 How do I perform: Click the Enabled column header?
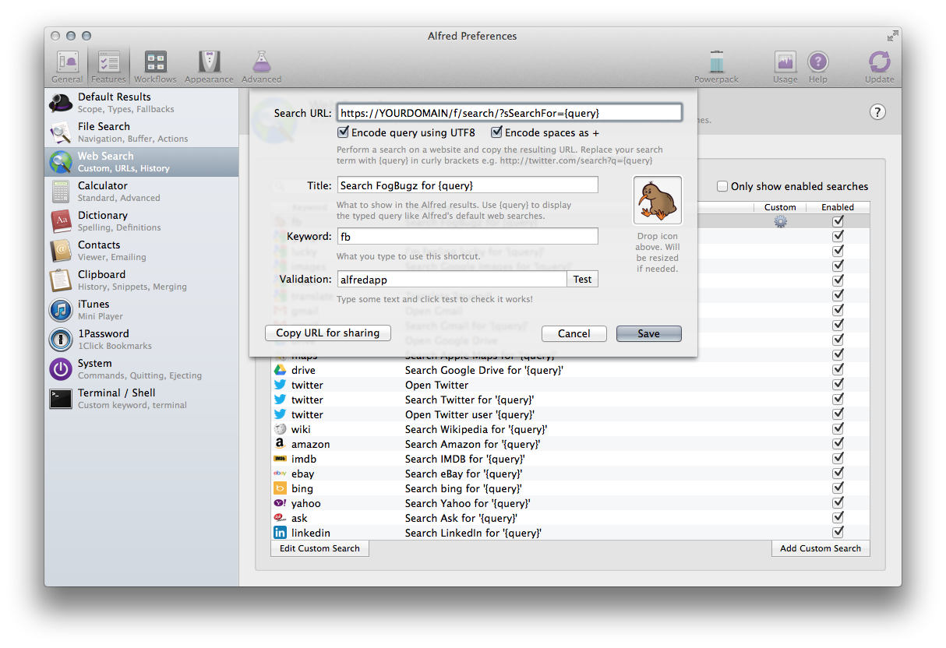[838, 207]
